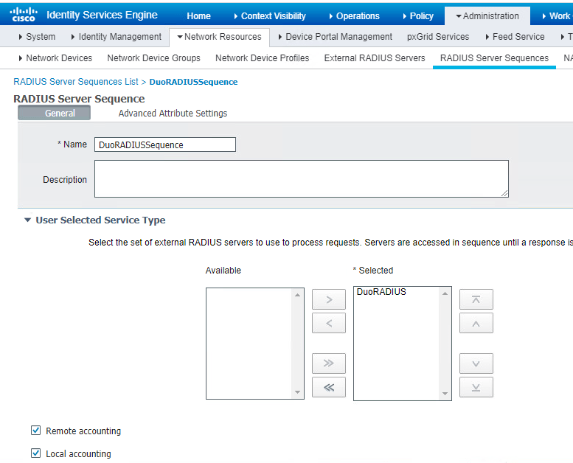Image resolution: width=573 pixels, height=463 pixels.
Task: Move server to bottom of sequence
Action: pyautogui.click(x=476, y=387)
